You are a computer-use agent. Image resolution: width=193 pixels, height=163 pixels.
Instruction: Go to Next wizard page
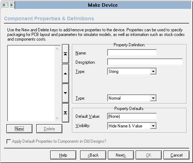tap(121, 155)
